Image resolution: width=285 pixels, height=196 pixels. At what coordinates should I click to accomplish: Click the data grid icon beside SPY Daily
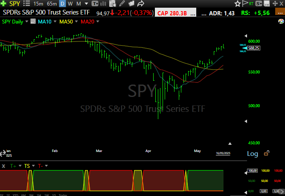coord(33,21)
